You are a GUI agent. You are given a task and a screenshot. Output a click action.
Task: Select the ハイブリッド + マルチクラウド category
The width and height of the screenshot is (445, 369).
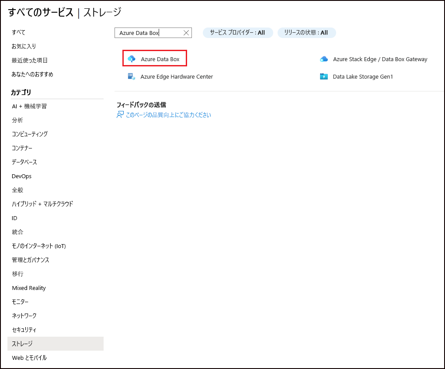(42, 204)
